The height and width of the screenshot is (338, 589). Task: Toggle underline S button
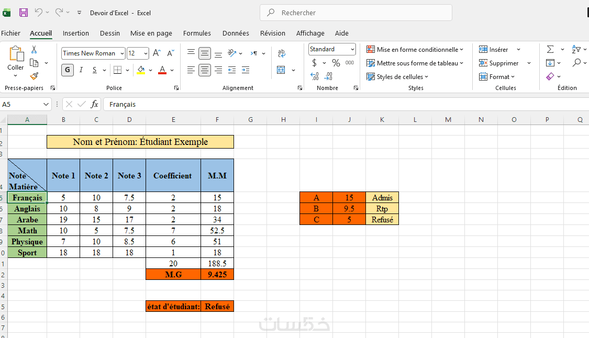click(x=95, y=70)
